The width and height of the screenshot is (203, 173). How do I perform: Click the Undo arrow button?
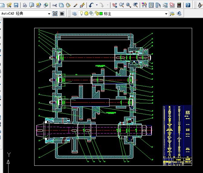click(x=91, y=5)
